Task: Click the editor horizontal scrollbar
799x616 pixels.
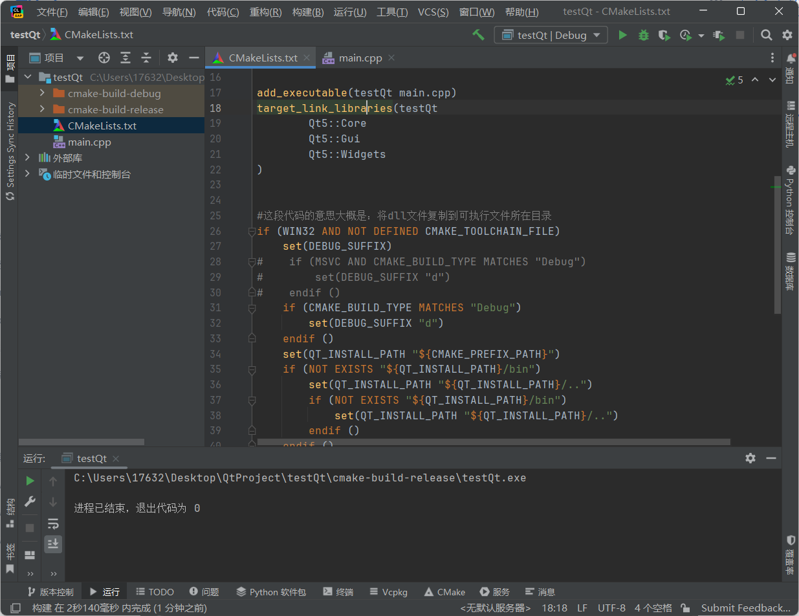Action: (x=494, y=443)
